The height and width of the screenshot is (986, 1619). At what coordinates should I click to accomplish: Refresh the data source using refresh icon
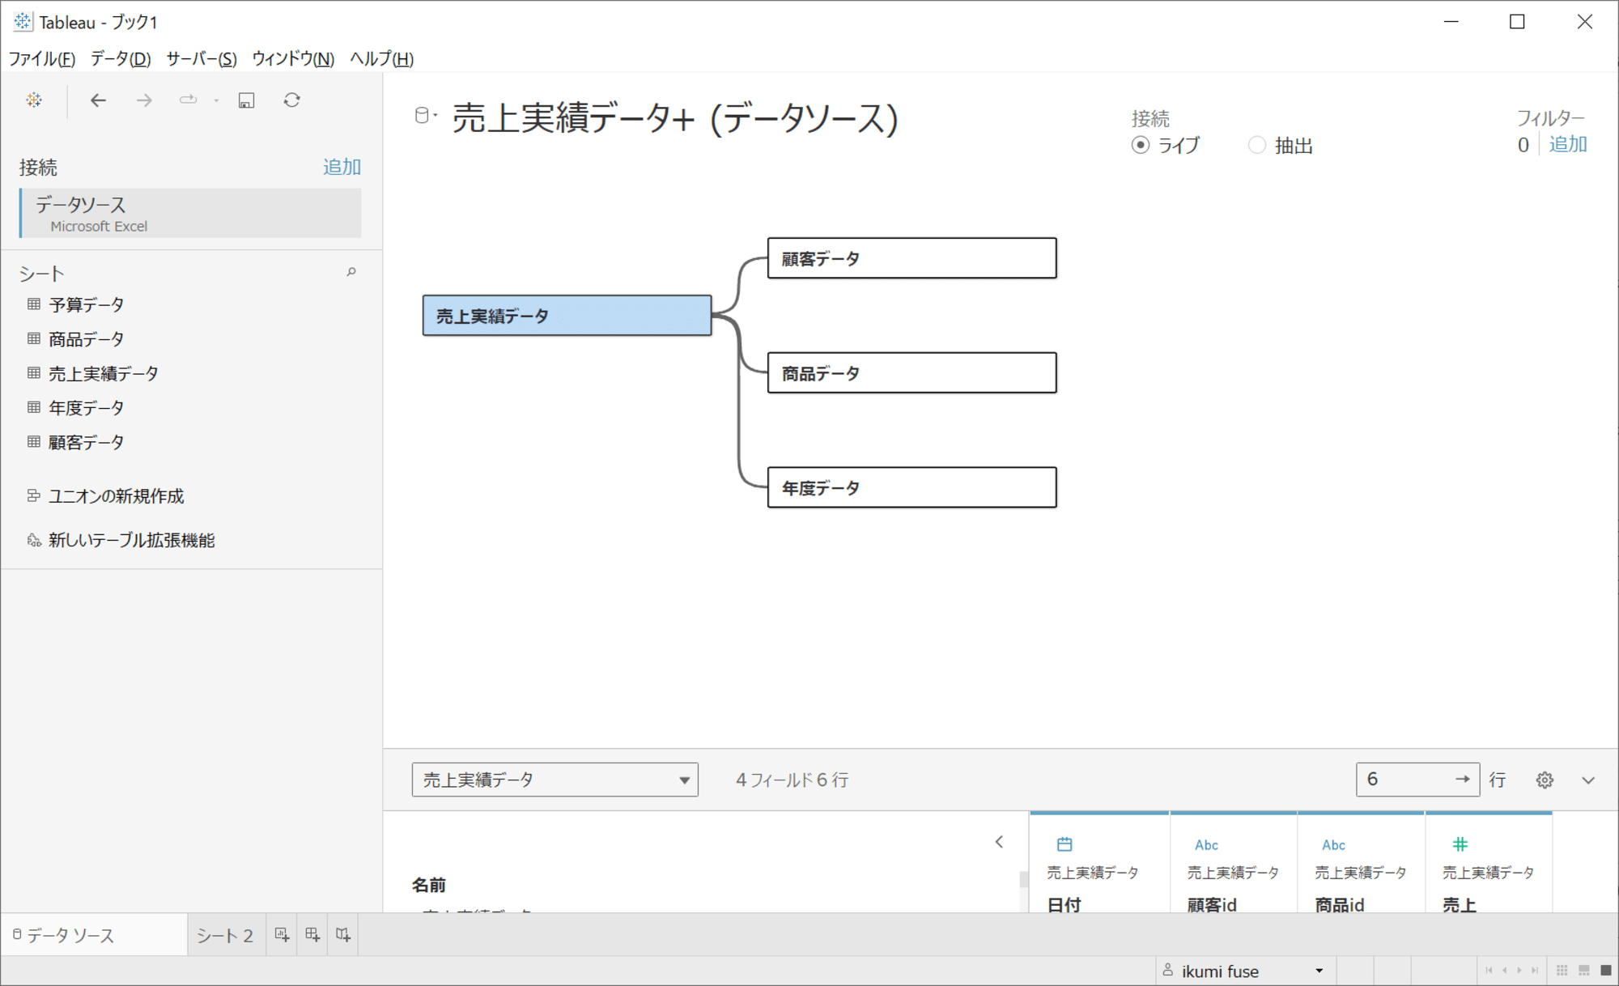(292, 100)
